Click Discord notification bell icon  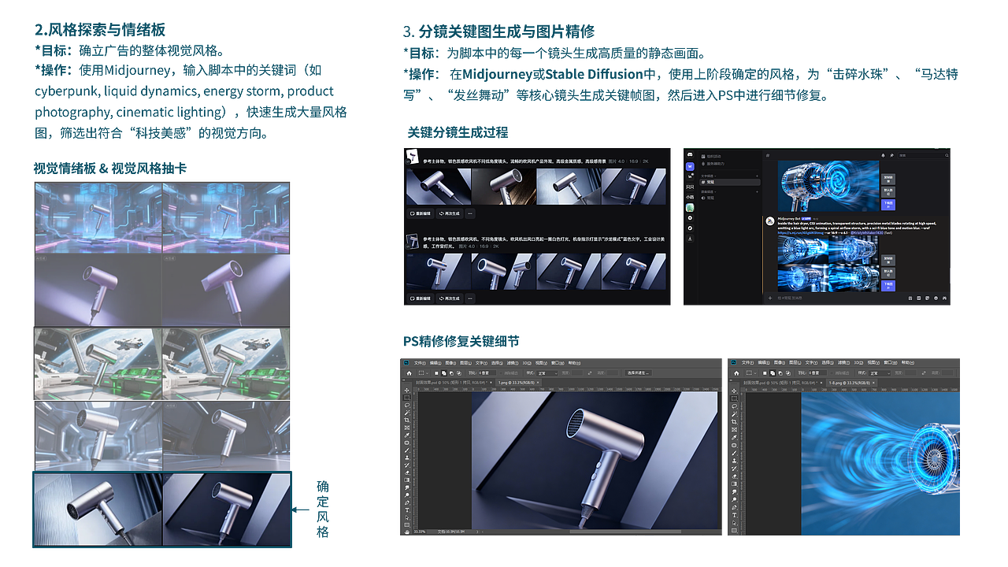pyautogui.click(x=883, y=155)
